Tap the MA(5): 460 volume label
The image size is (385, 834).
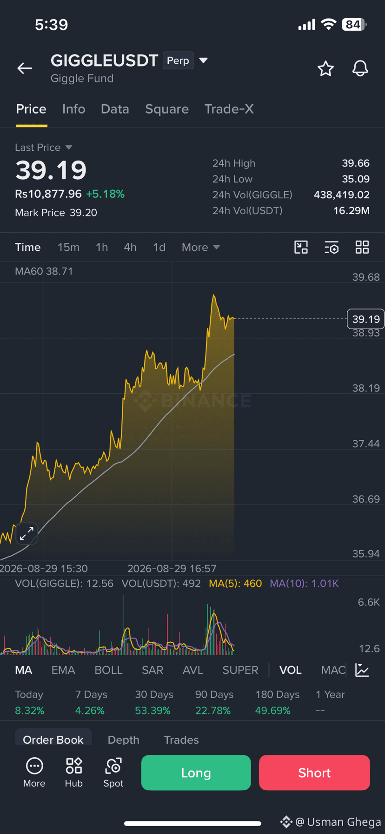235,584
